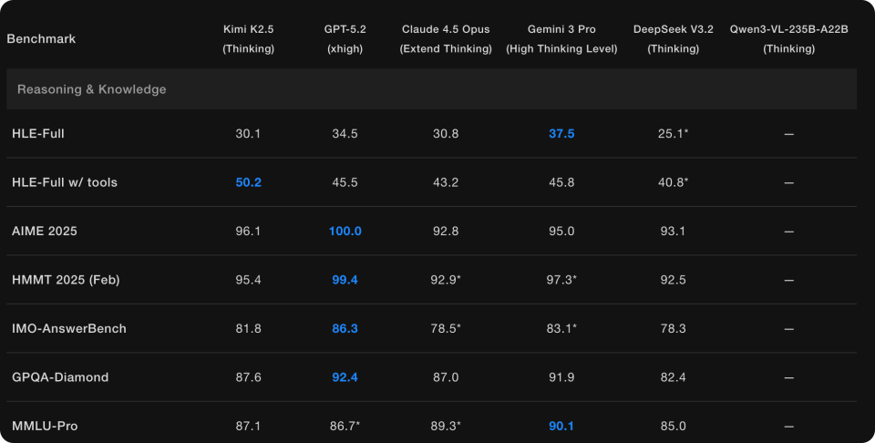The image size is (875, 443).
Task: Click the highlighted 92.4 GPQA-Diamond score
Action: (345, 377)
